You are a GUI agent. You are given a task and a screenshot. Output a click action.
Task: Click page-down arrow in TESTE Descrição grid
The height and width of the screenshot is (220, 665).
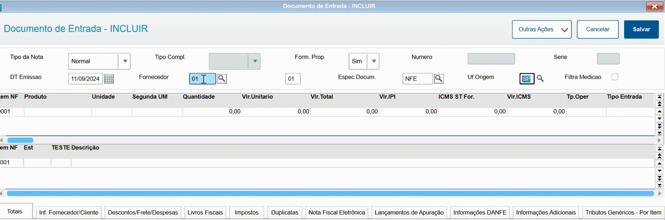click(x=659, y=178)
